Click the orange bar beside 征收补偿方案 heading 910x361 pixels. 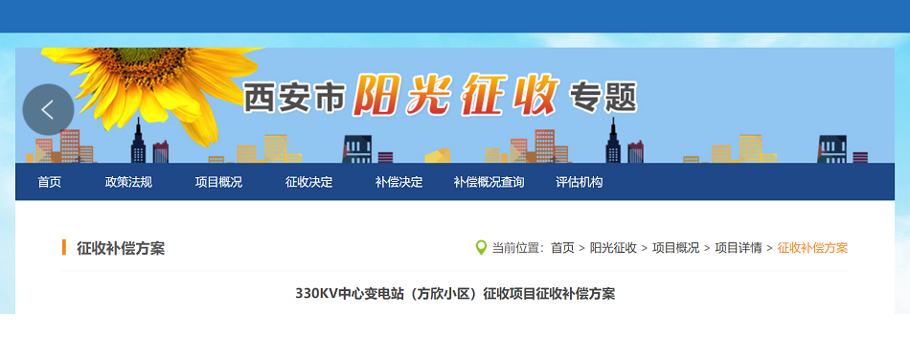pyautogui.click(x=64, y=247)
